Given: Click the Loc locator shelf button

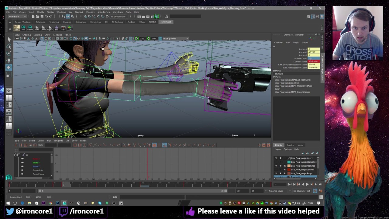Looking at the screenshot, I should pyautogui.click(x=57, y=28).
